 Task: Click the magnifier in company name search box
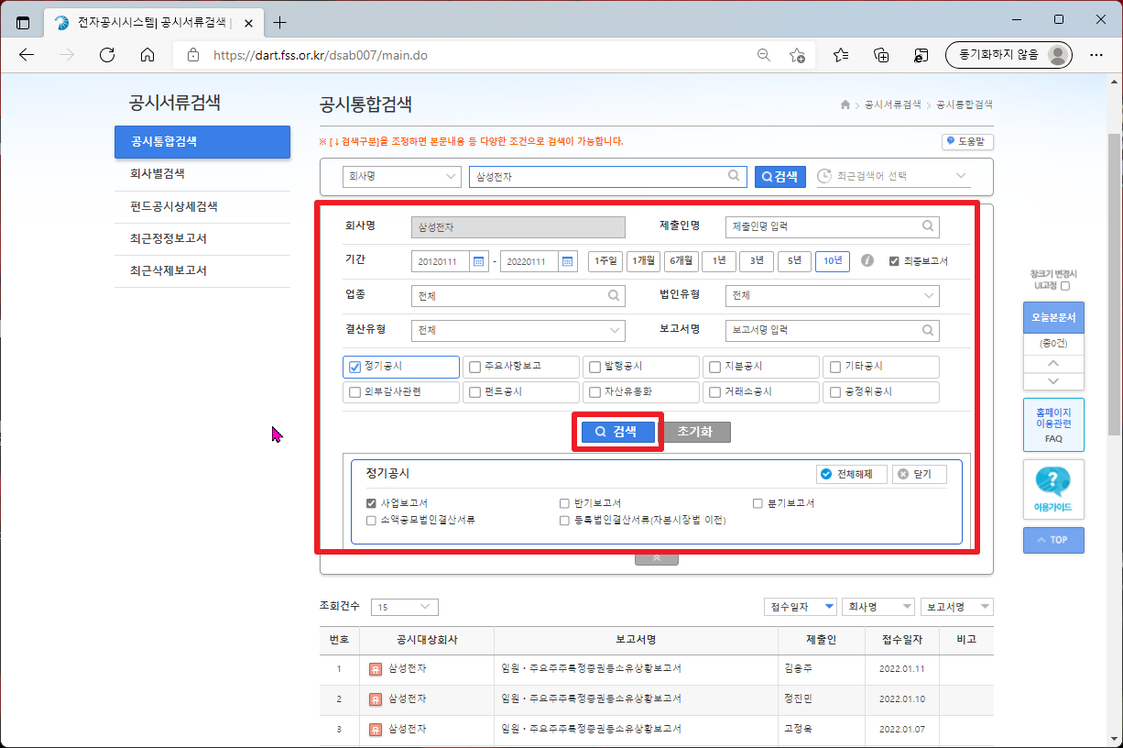click(734, 176)
